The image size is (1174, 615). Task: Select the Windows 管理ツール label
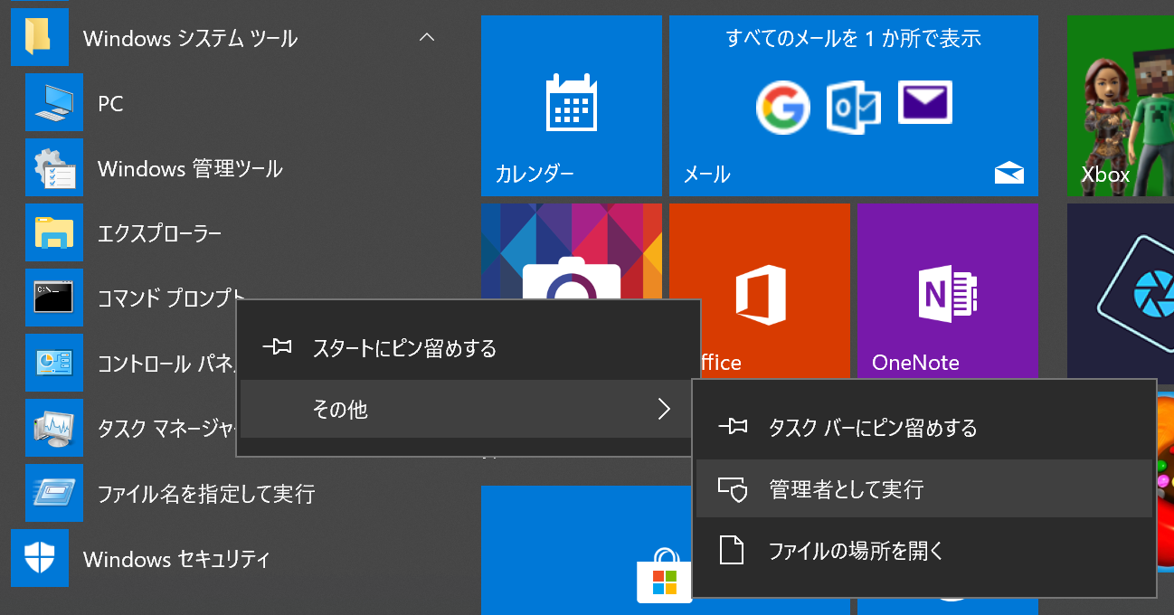[x=190, y=169]
